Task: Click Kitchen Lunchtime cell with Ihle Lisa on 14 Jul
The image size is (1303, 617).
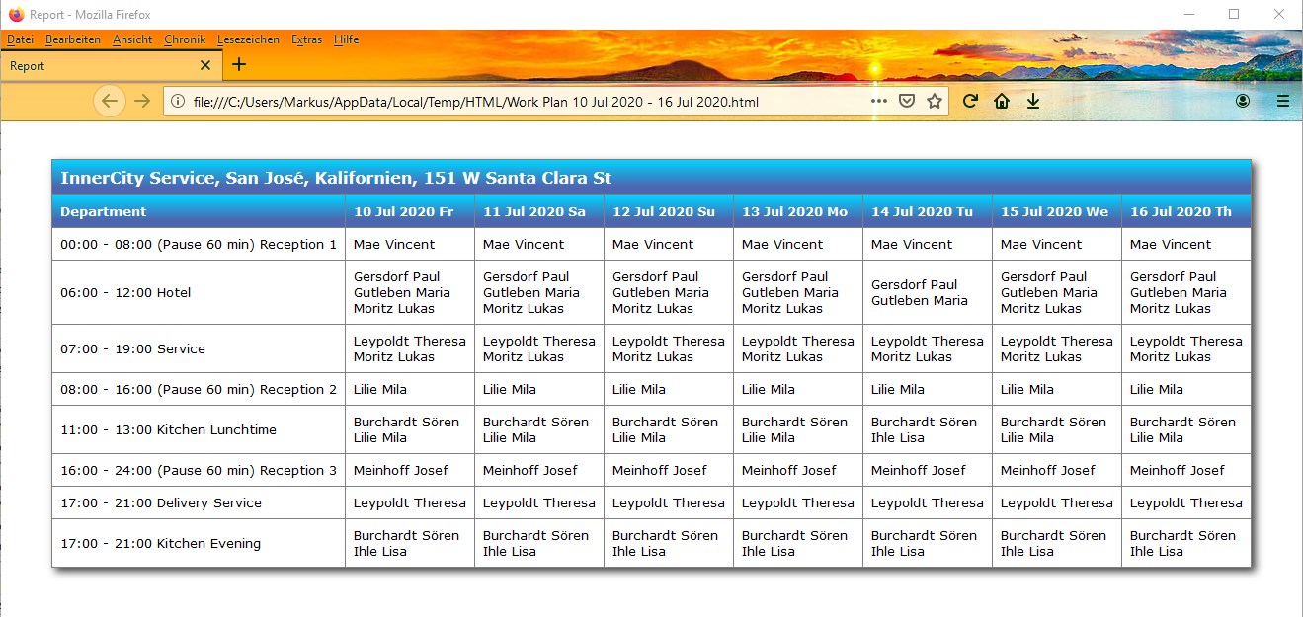Action: coord(928,429)
